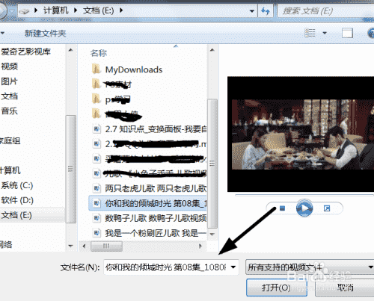Click the 取消 button
The image size is (374, 301).
point(345,288)
